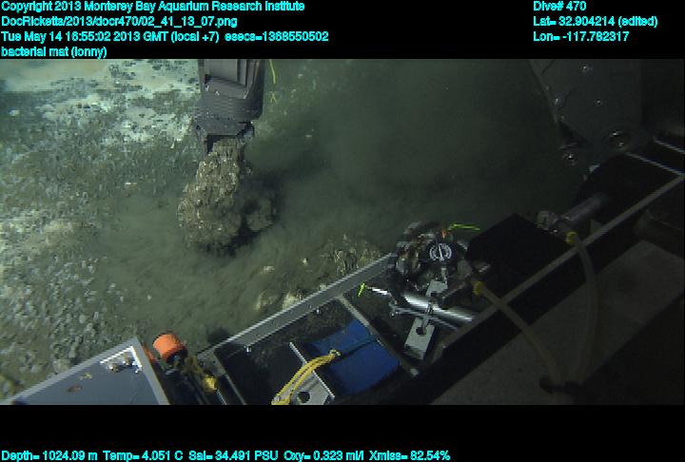The image size is (685, 462).
Task: Select the "Sal= 34.491 PSU" reading
Action: pyautogui.click(x=233, y=456)
